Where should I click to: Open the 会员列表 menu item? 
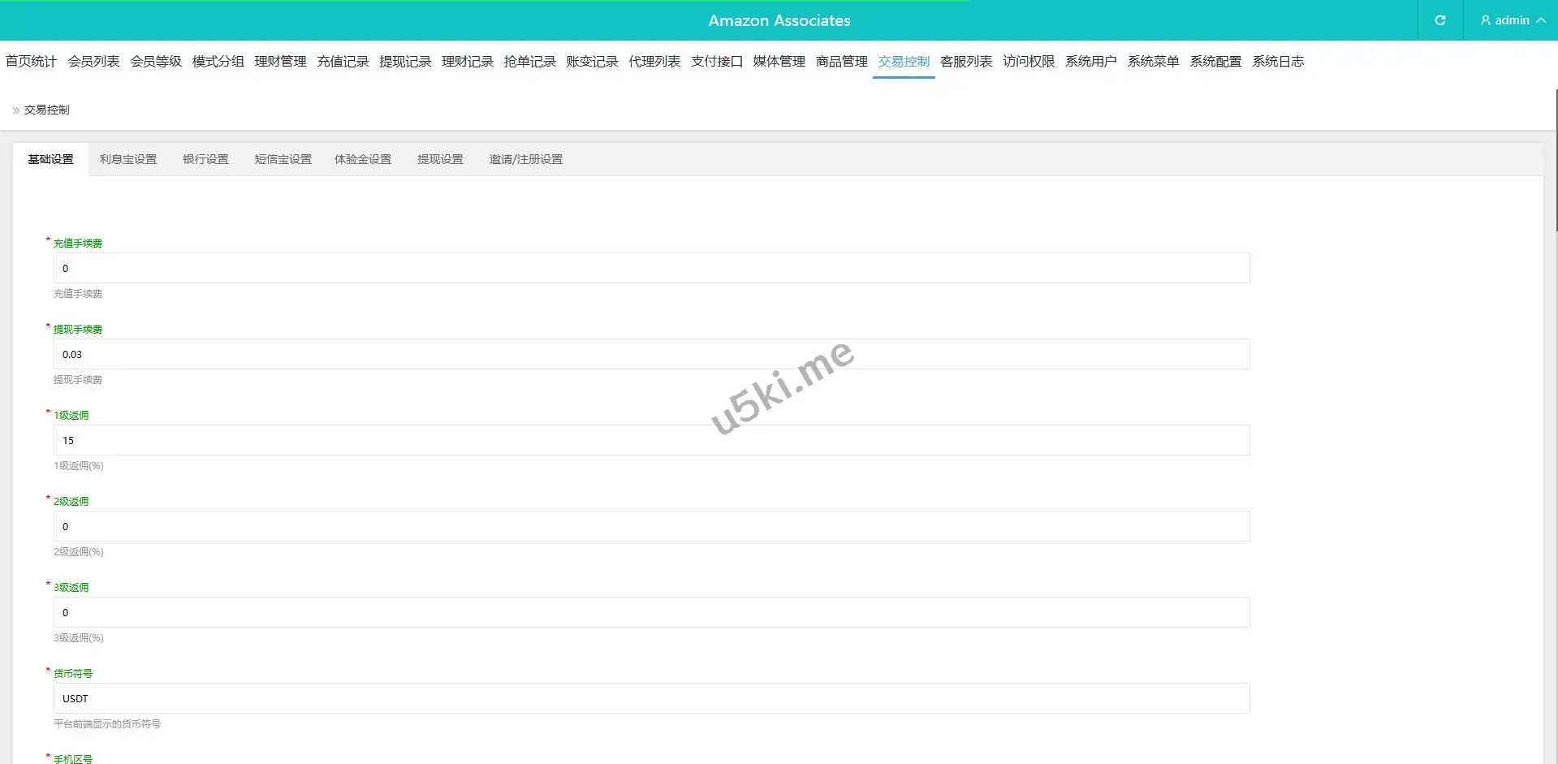93,62
